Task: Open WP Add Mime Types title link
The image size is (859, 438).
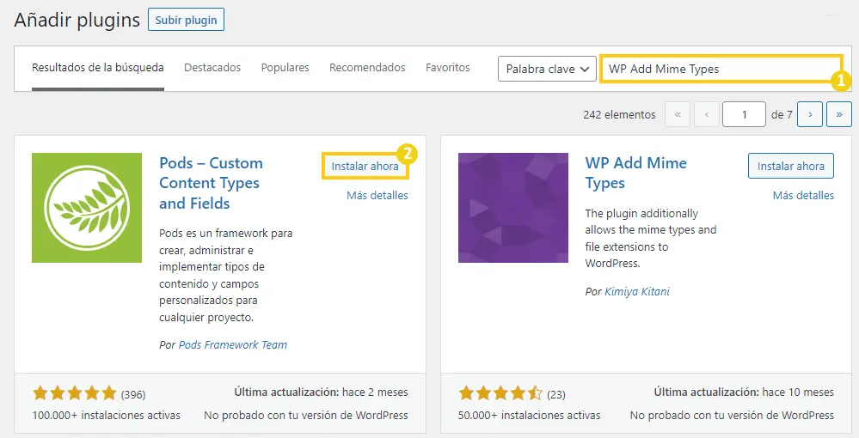Action: tap(635, 173)
